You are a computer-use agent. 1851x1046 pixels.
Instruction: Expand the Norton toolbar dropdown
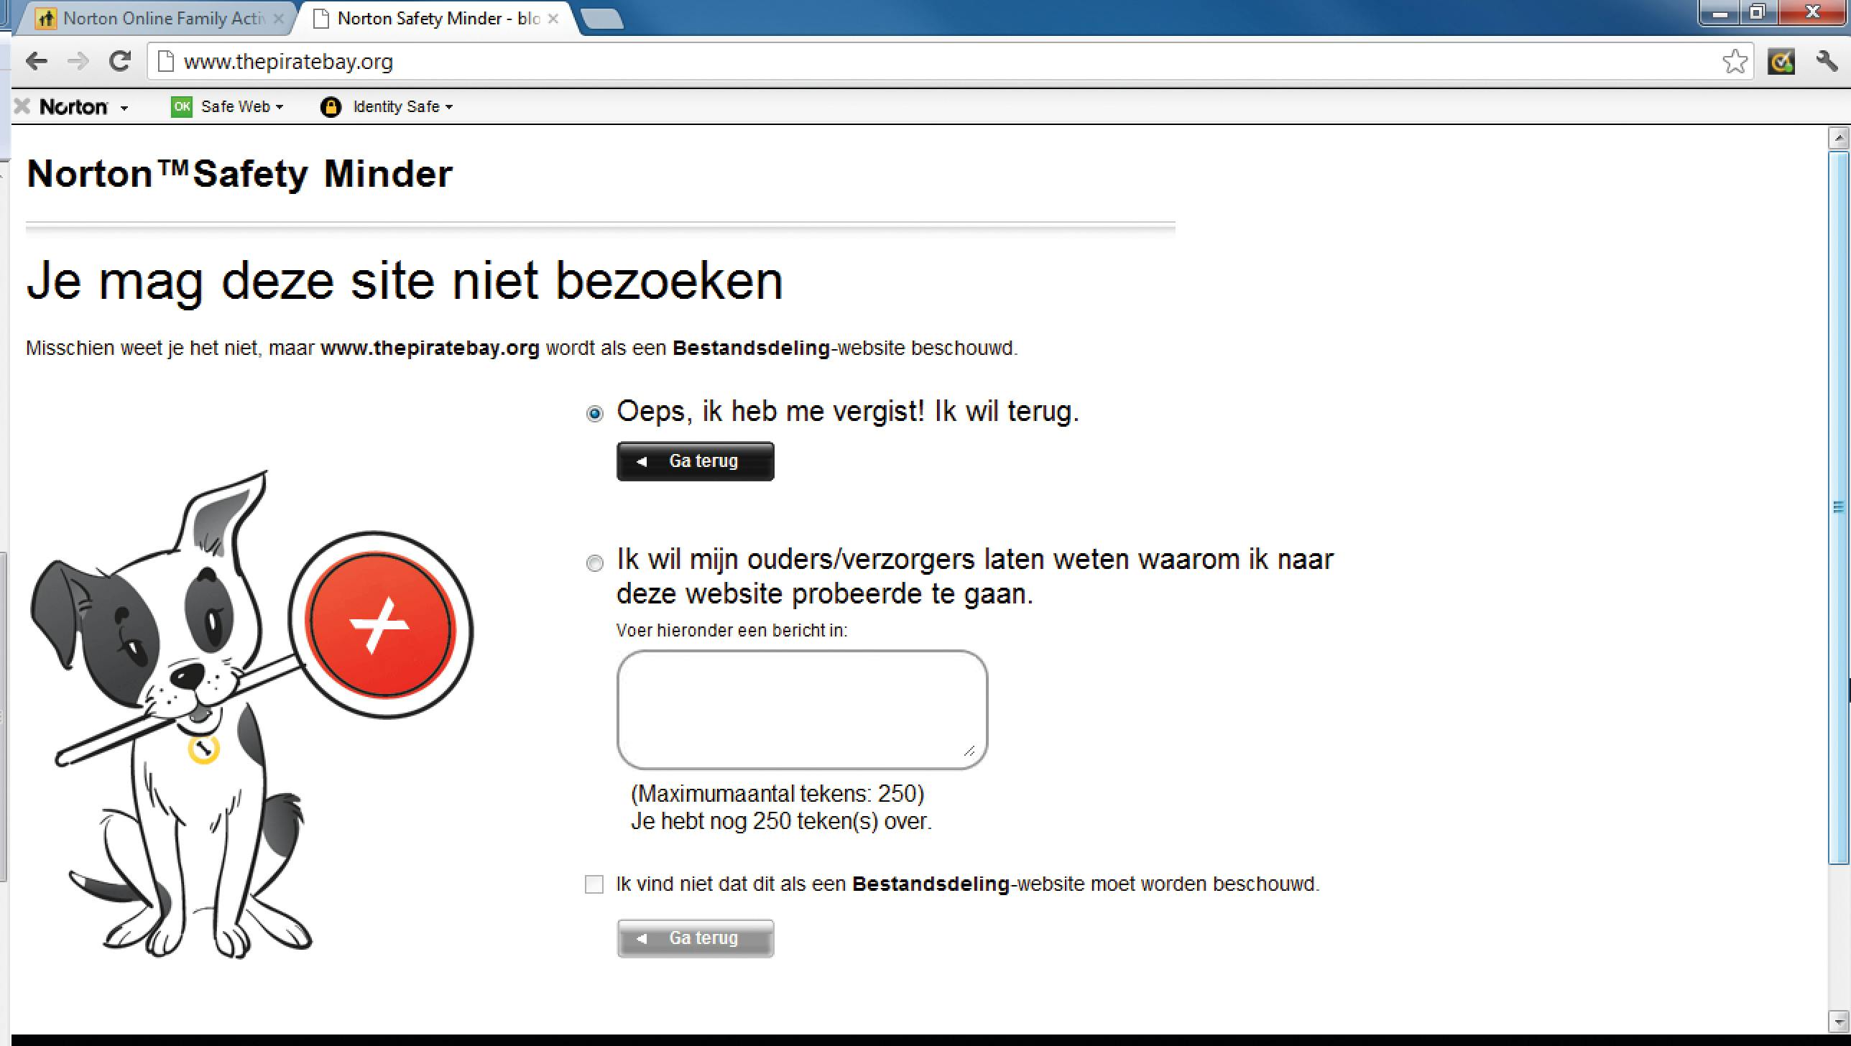124,108
